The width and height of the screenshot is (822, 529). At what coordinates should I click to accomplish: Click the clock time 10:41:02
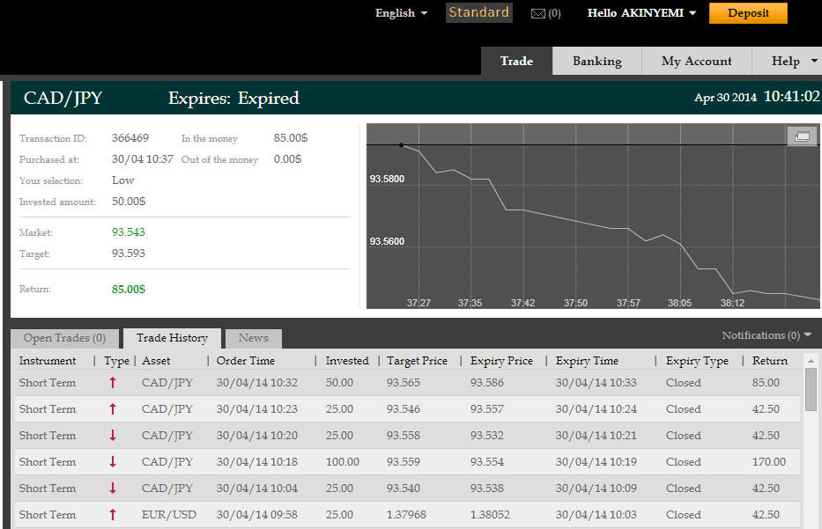[791, 96]
